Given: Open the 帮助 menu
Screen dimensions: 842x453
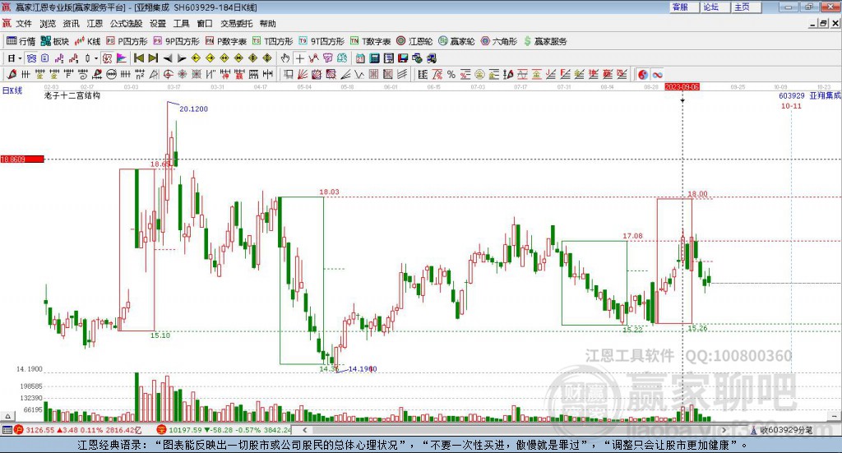Looking at the screenshot, I should (x=267, y=24).
